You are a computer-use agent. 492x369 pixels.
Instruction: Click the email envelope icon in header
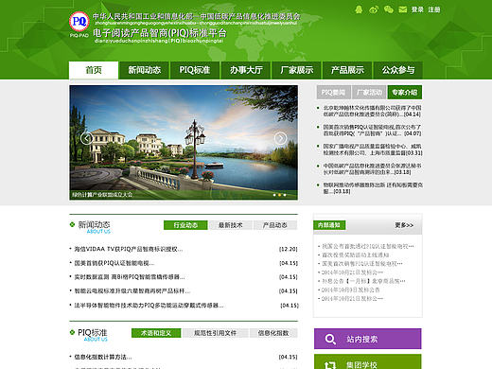coord(403,9)
